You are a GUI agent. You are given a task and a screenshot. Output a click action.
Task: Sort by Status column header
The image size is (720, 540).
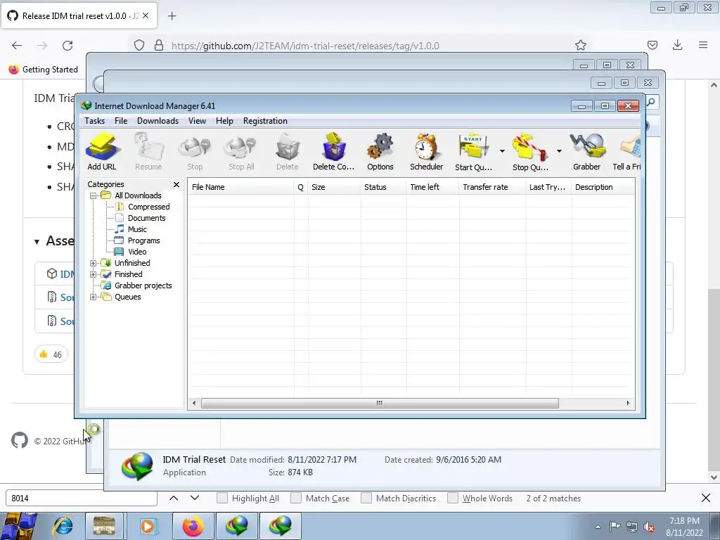(x=383, y=187)
